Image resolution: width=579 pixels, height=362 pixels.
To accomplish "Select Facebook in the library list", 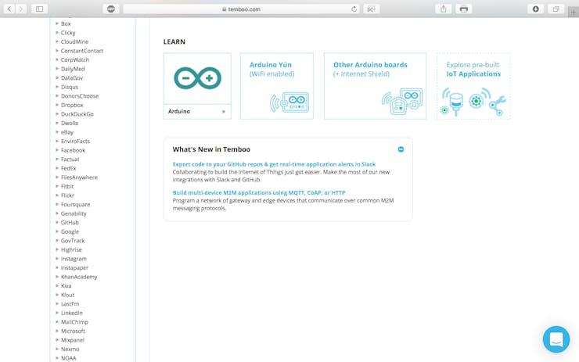I will click(x=73, y=150).
